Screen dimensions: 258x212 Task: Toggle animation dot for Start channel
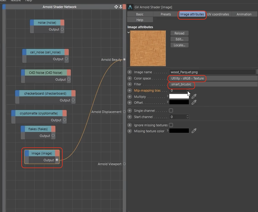click(x=130, y=117)
